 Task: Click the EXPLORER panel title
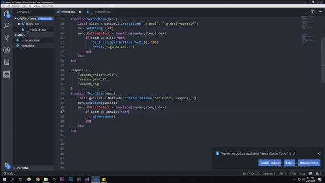[x=23, y=12]
